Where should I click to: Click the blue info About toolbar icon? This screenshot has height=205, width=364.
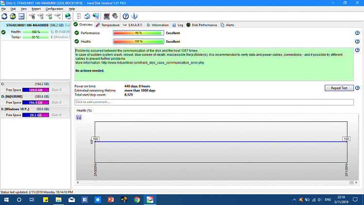[134, 16]
